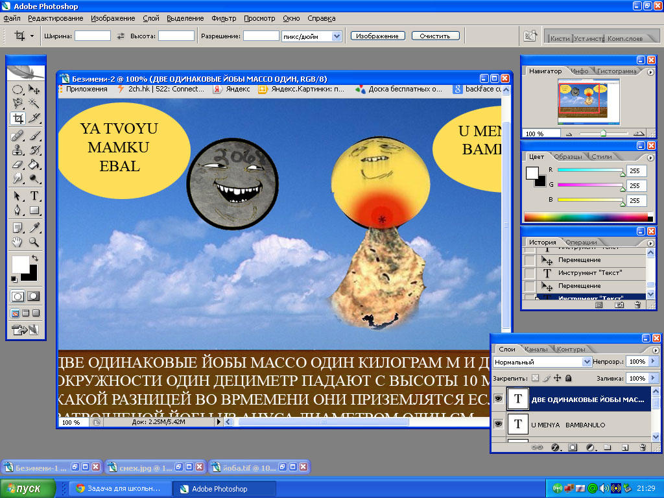The image size is (664, 498).
Task: Switch to Задача для школьн... Chrome taskbar window
Action: coord(120,489)
